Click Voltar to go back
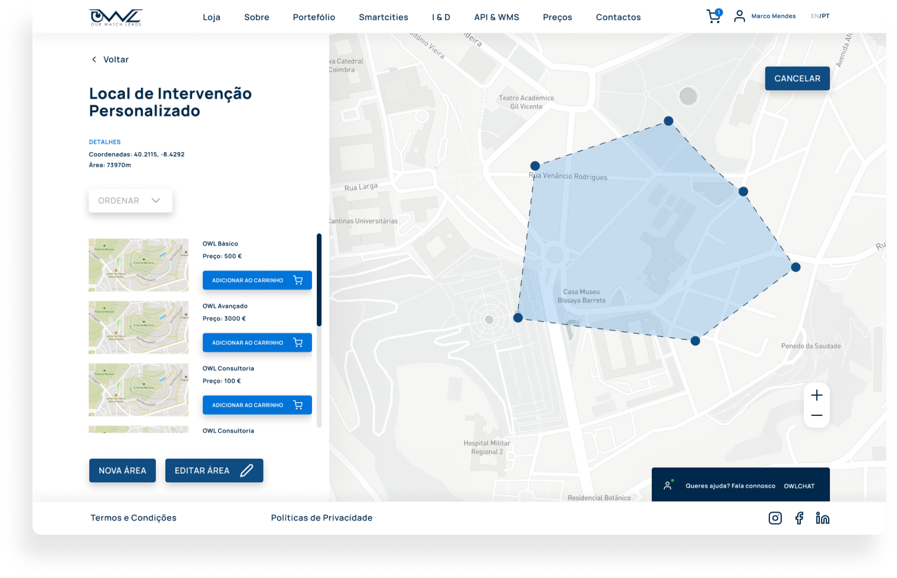This screenshot has height=578, width=897. click(116, 59)
